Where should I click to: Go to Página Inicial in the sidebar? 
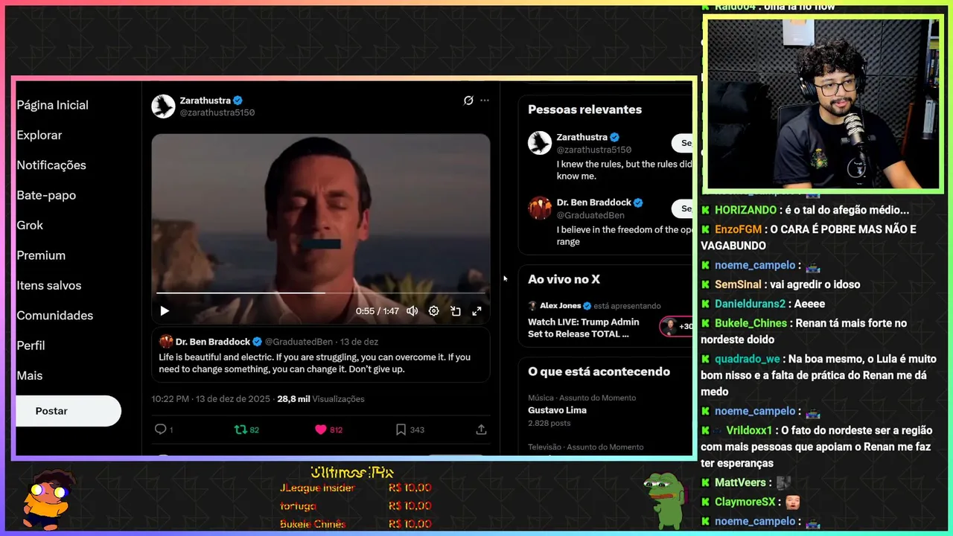[52, 105]
